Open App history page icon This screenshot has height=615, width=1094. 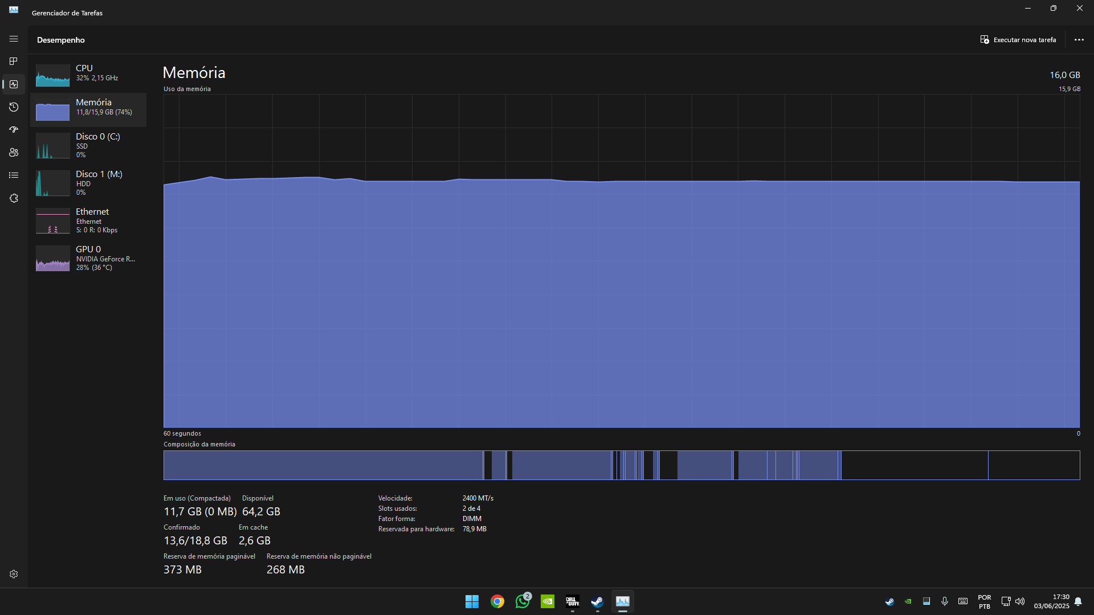[x=14, y=107]
